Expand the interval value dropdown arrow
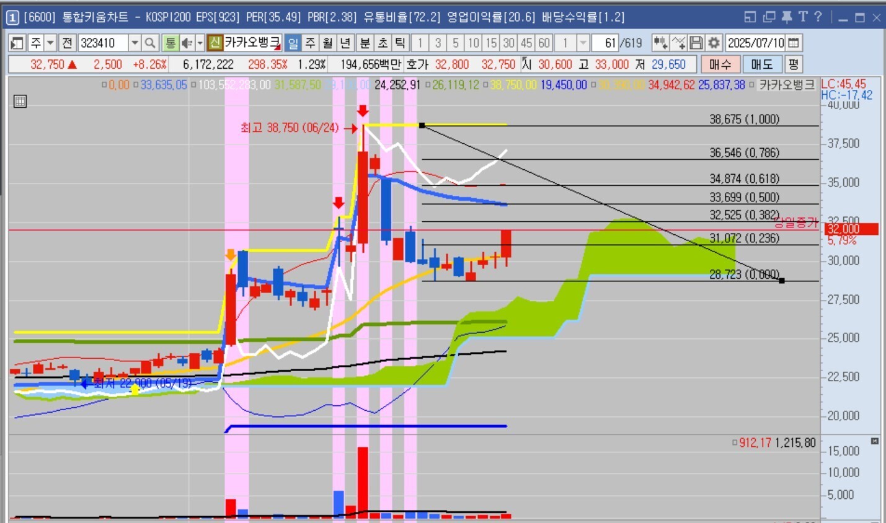 pos(583,43)
